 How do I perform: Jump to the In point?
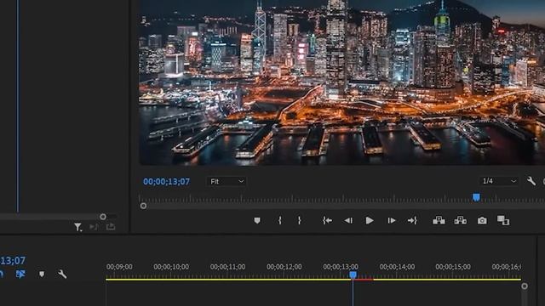click(x=327, y=220)
